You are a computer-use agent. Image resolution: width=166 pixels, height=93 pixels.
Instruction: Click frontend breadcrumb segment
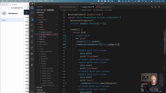coord(63,10)
